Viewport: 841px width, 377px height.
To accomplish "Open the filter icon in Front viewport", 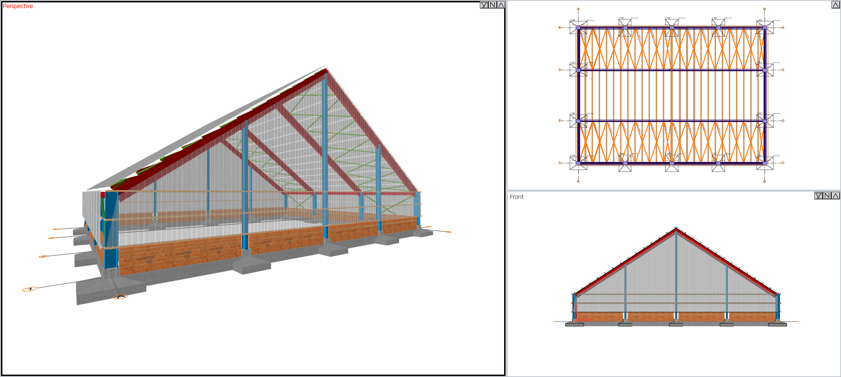I will (x=819, y=196).
